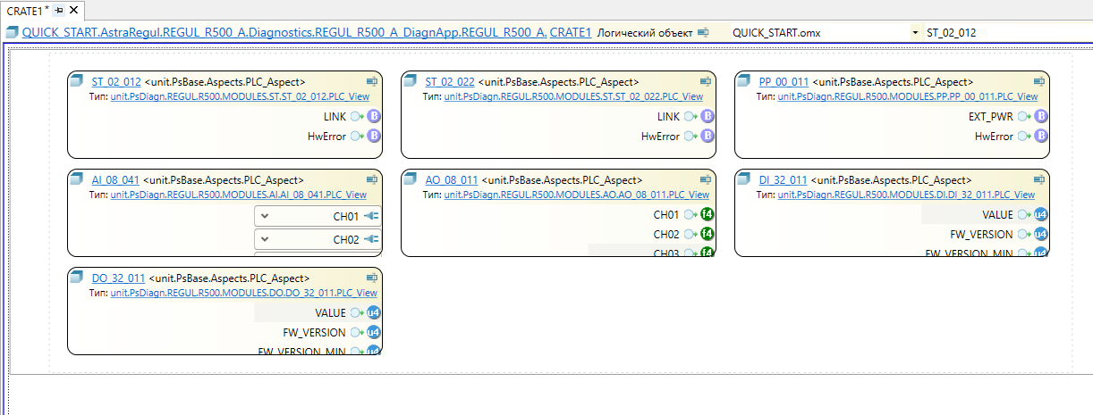The image size is (1093, 415).
Task: Expand the CH02 chevron in AI_08_041
Action: (x=265, y=239)
